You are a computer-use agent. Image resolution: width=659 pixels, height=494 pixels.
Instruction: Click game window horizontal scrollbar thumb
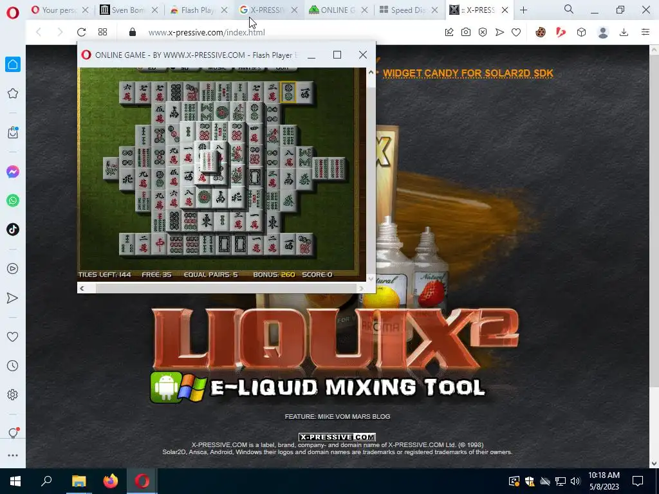click(x=226, y=288)
